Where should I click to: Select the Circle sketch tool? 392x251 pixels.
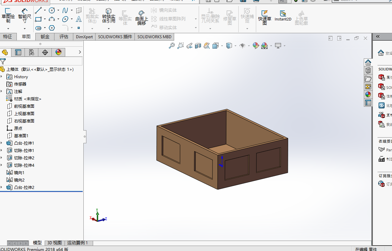52,10
